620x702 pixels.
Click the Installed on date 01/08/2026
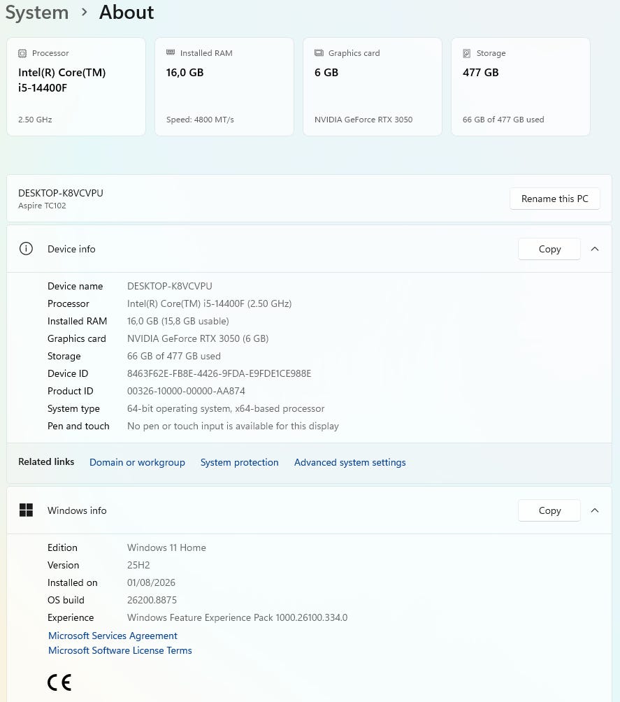coord(151,582)
